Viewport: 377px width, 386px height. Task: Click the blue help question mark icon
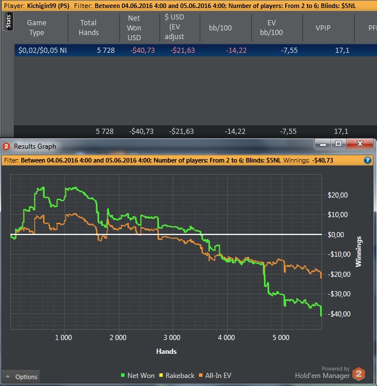367,160
